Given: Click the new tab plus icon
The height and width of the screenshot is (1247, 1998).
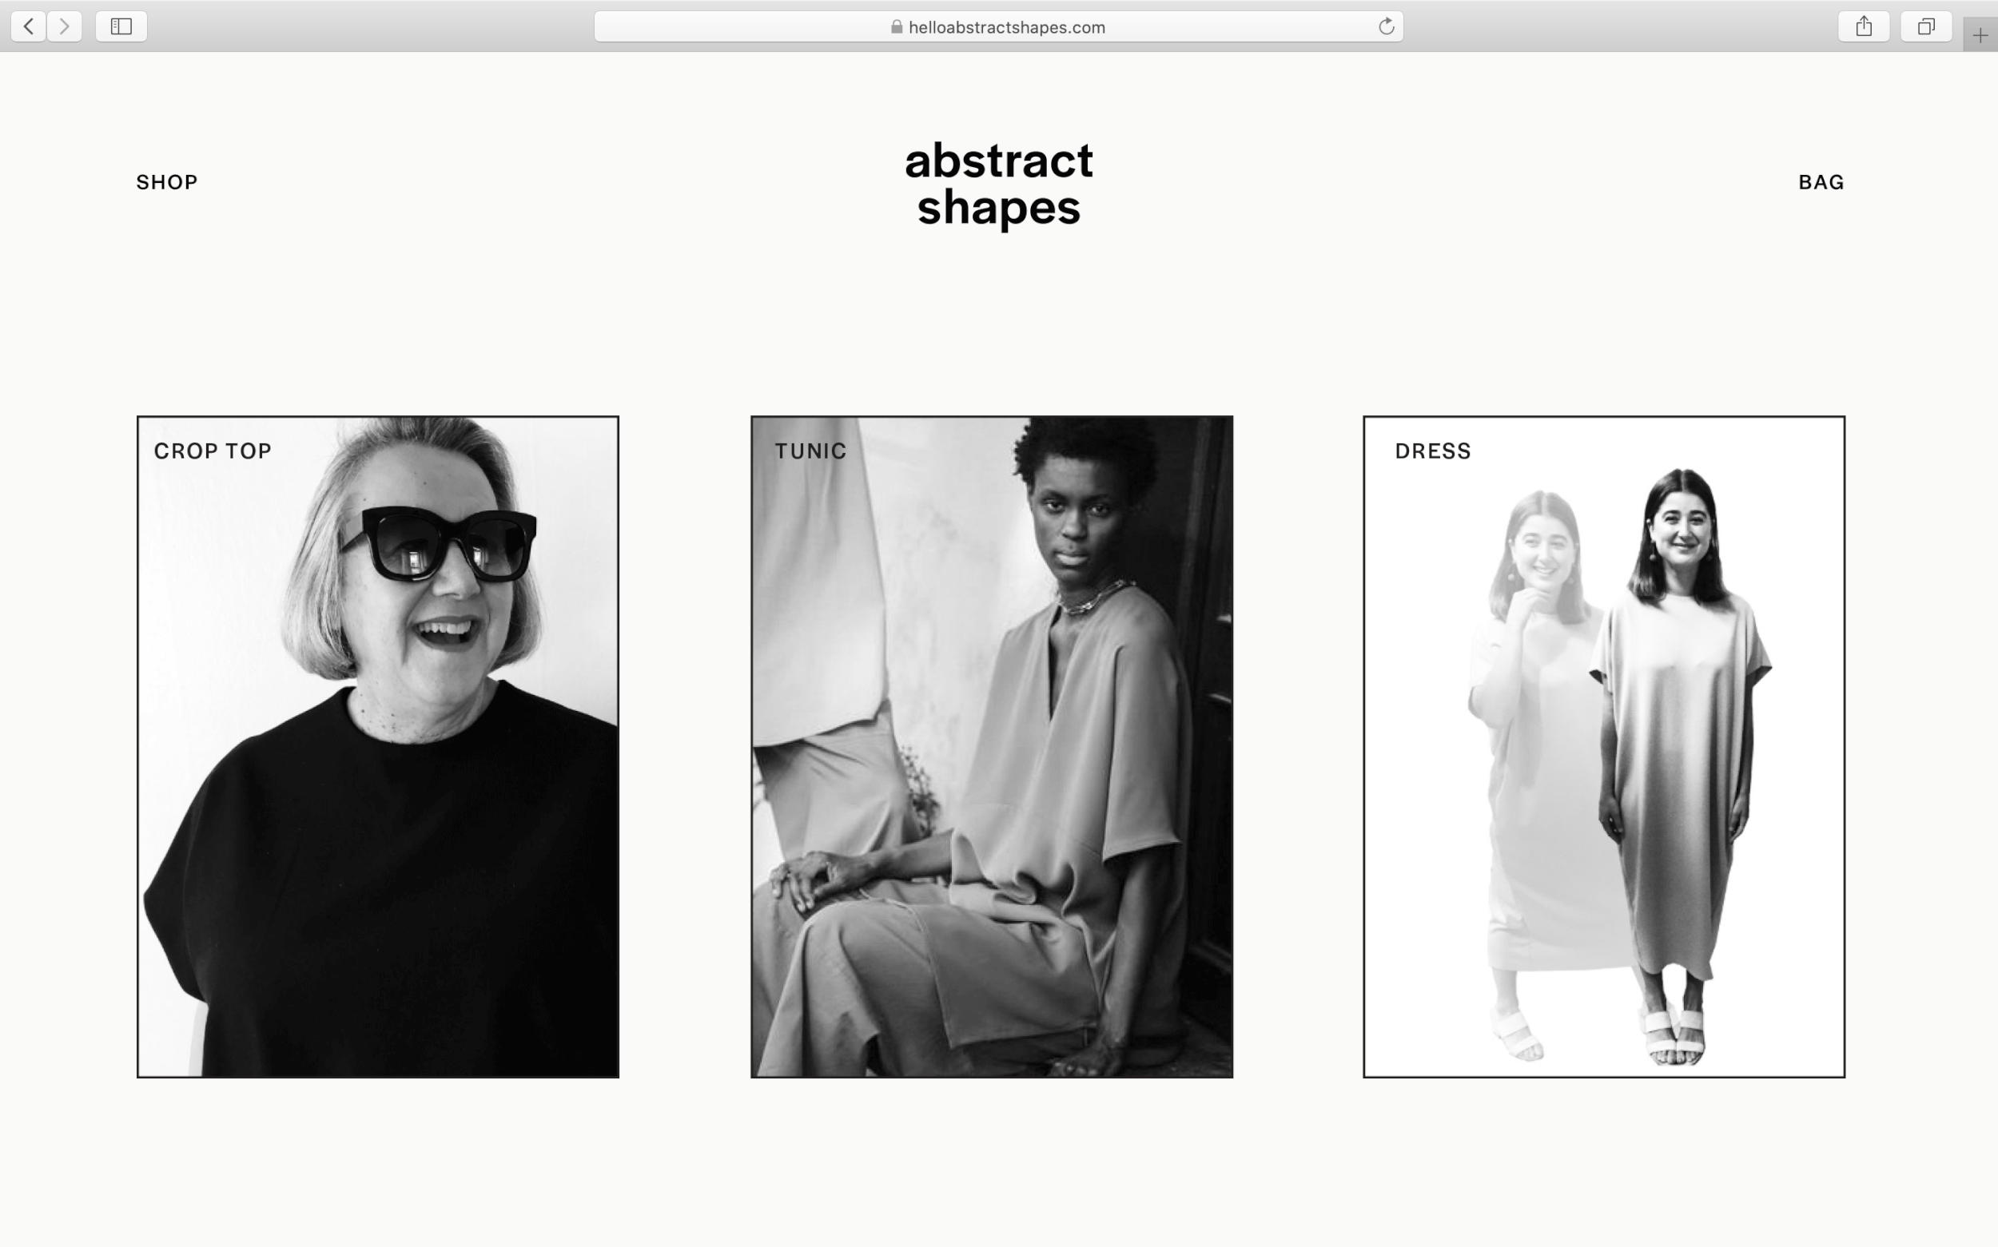Looking at the screenshot, I should (1978, 34).
